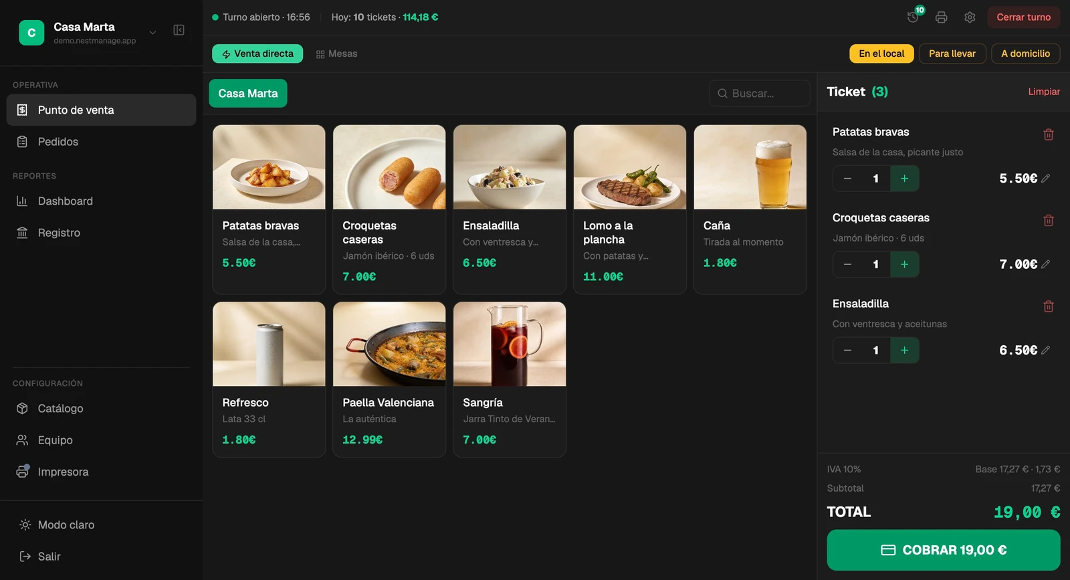Click the printer icon in top bar
The image size is (1070, 580).
pos(941,17)
